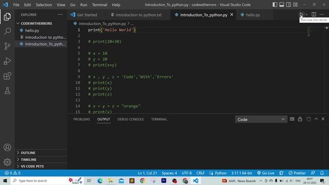Screen dimensions: 329x185
Task: Open the Run menu
Action: pos(83,5)
